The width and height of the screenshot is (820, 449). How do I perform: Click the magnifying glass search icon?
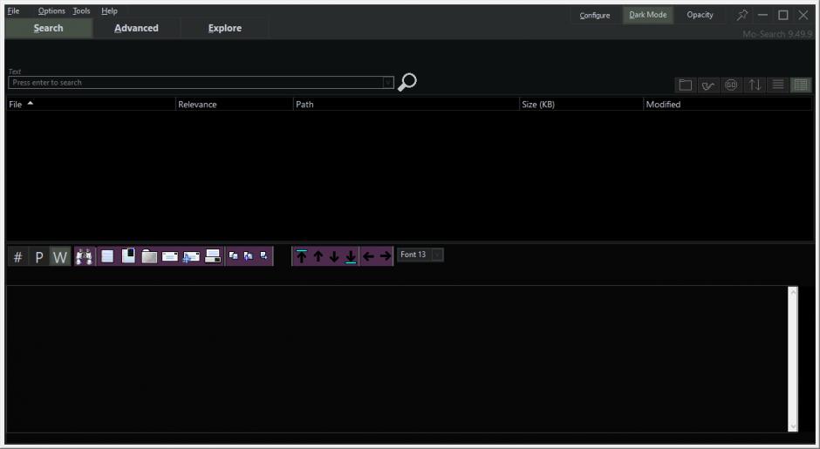click(x=407, y=82)
